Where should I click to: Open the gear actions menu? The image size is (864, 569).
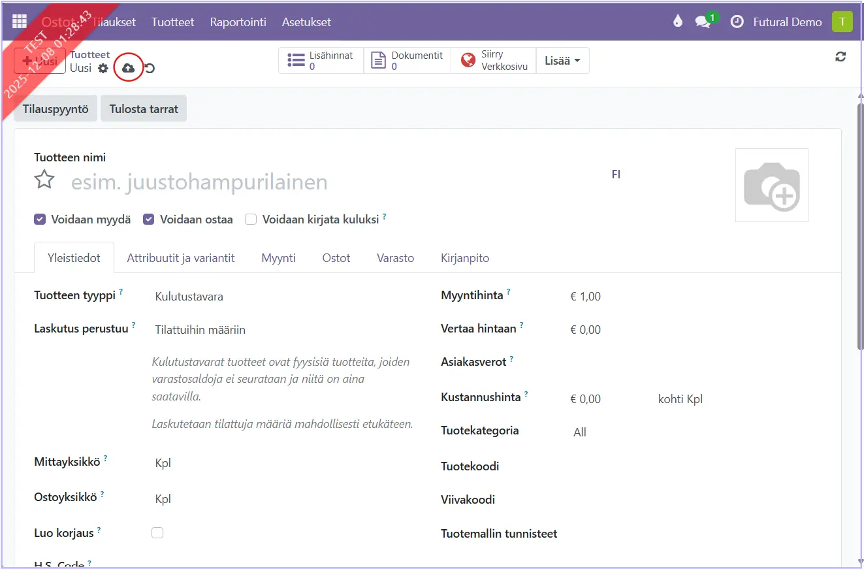[103, 68]
